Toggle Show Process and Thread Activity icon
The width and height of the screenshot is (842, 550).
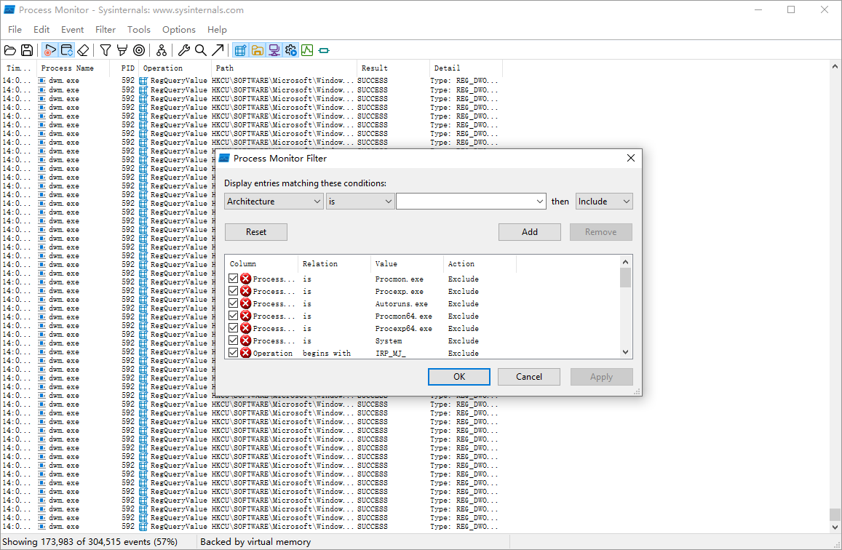coord(290,50)
